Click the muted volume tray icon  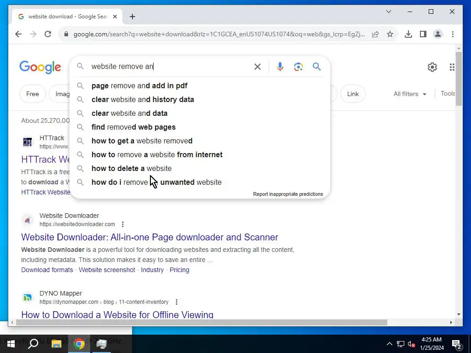pos(412,344)
